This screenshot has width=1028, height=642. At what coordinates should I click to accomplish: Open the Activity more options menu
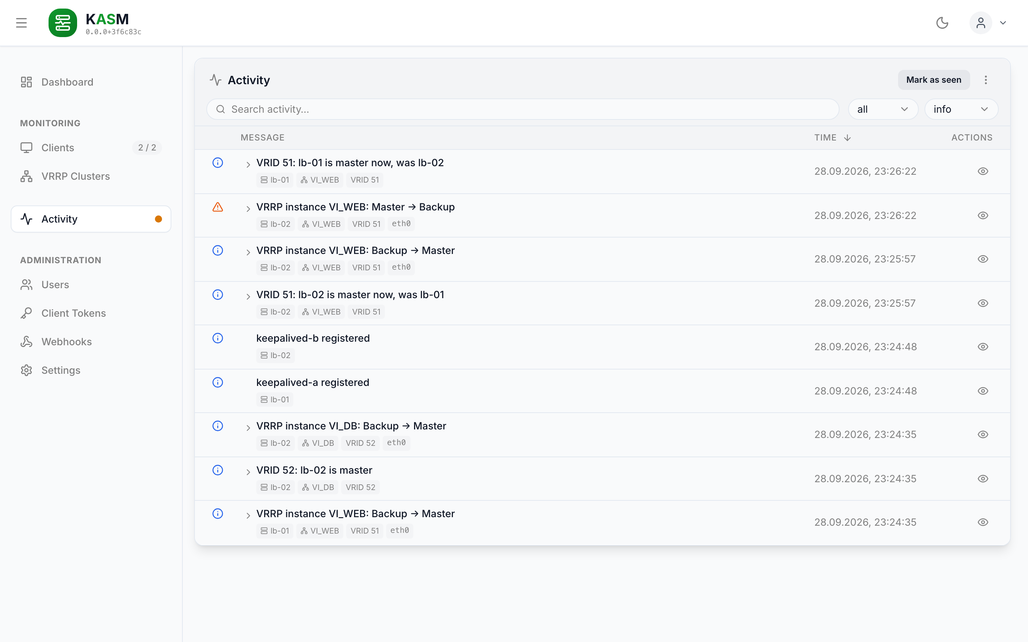(986, 80)
